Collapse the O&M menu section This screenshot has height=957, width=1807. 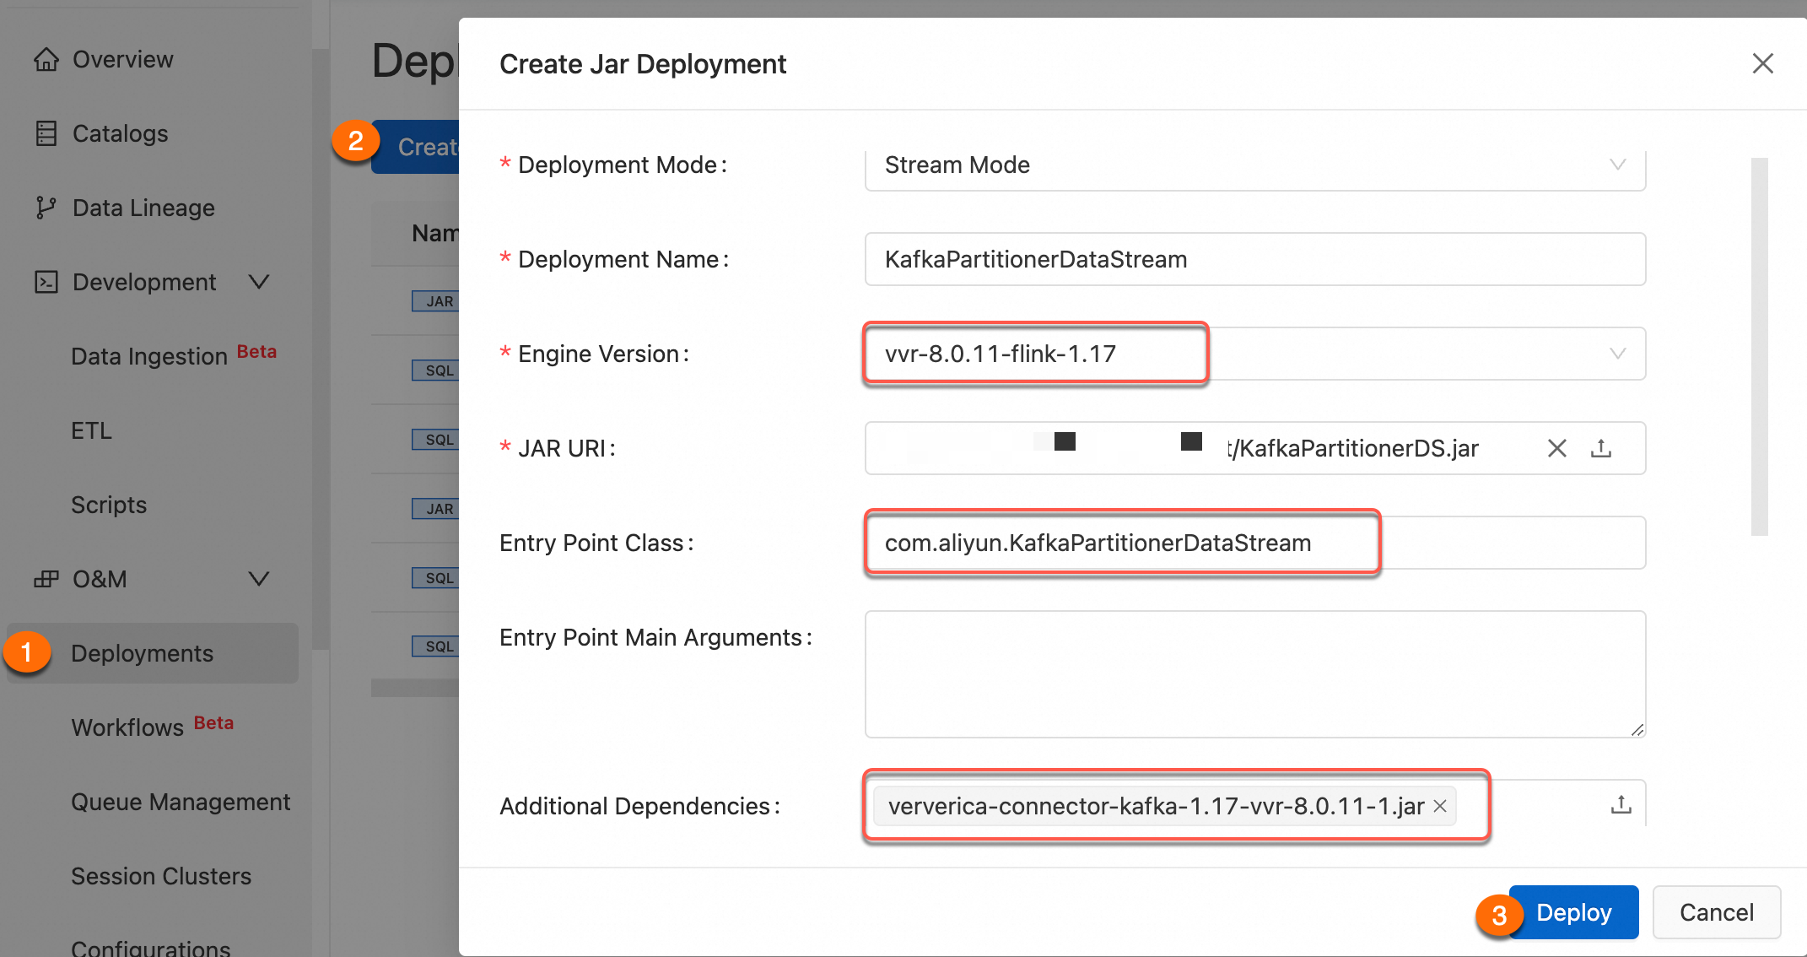click(259, 579)
